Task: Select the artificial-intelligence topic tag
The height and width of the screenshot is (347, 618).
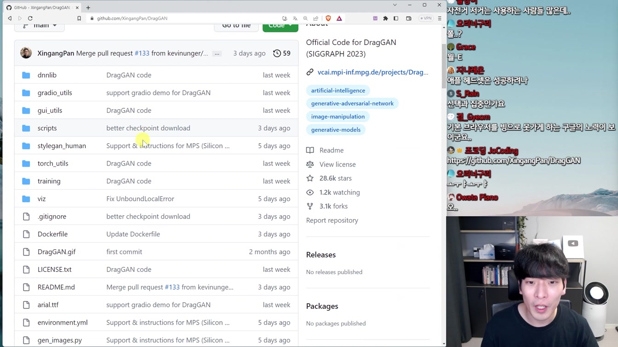Action: coord(338,90)
